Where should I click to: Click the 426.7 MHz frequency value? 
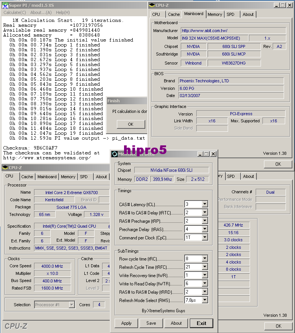click(x=233, y=225)
